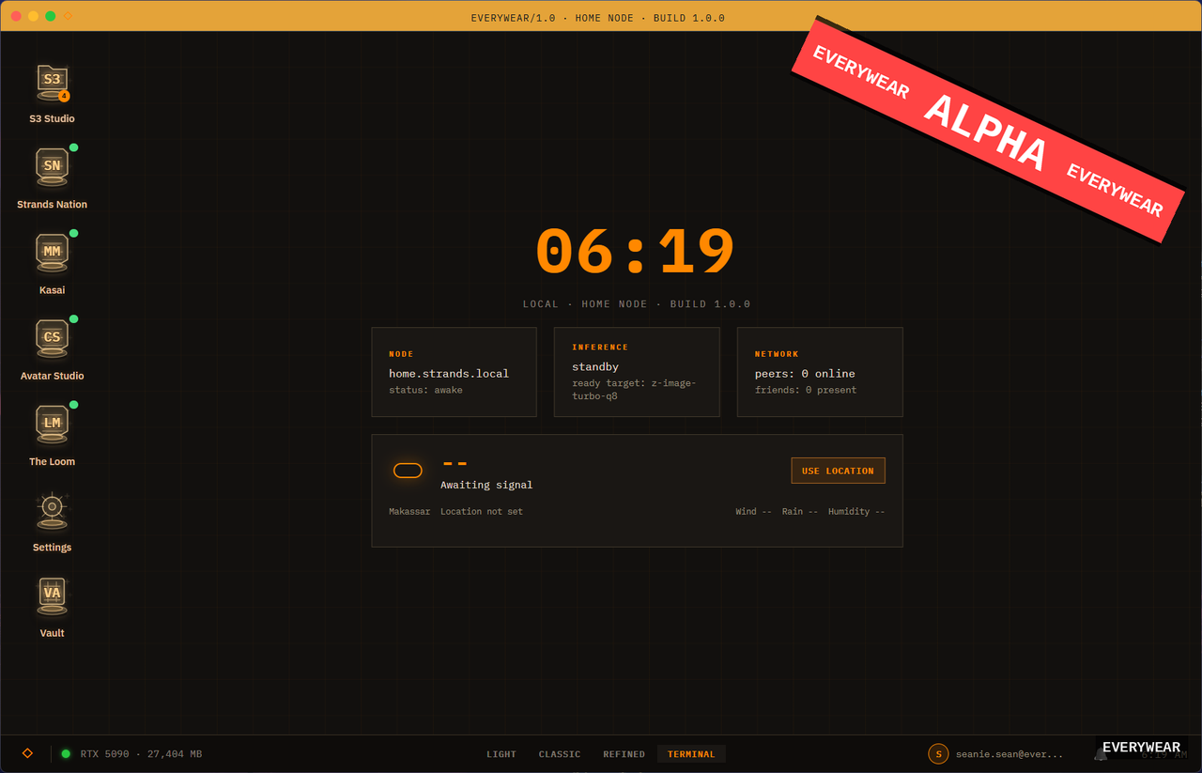Open the Kasai MM icon
Image resolution: width=1202 pixels, height=773 pixels.
[x=52, y=253]
